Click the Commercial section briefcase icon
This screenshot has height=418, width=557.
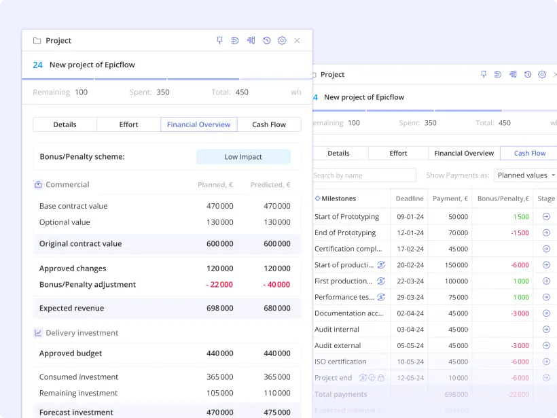click(x=38, y=184)
